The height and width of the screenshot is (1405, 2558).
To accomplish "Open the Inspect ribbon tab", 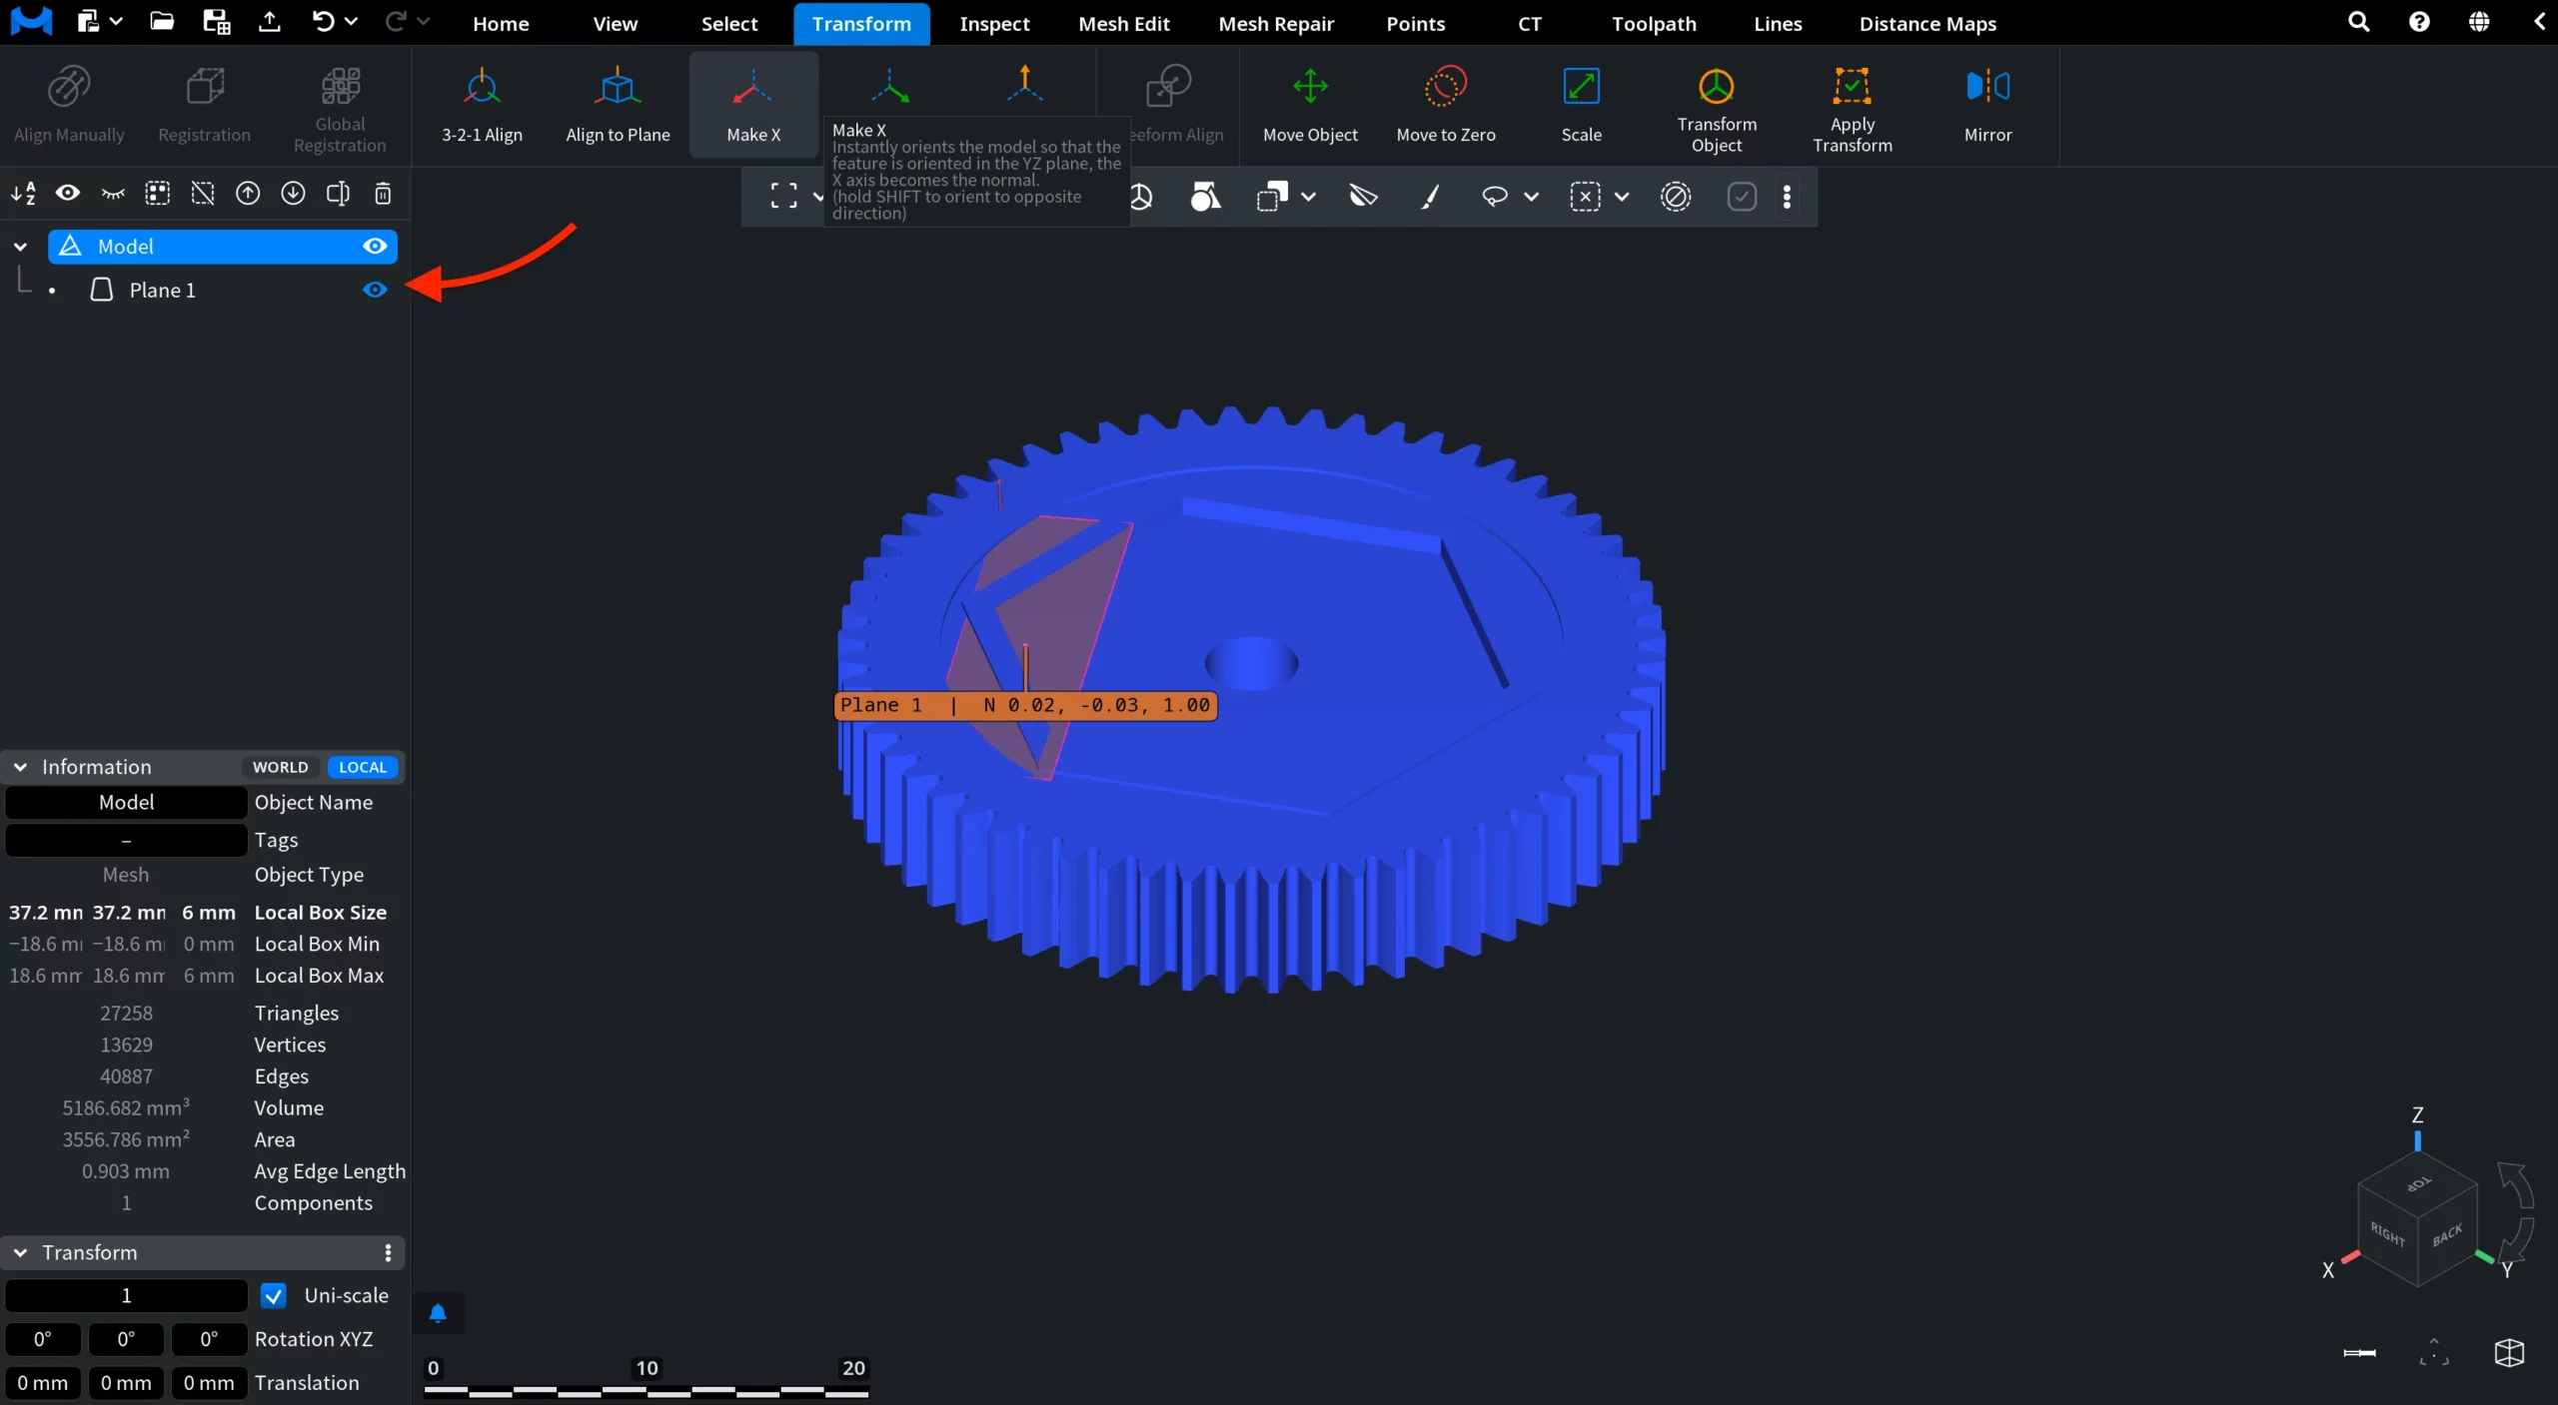I will (x=994, y=23).
